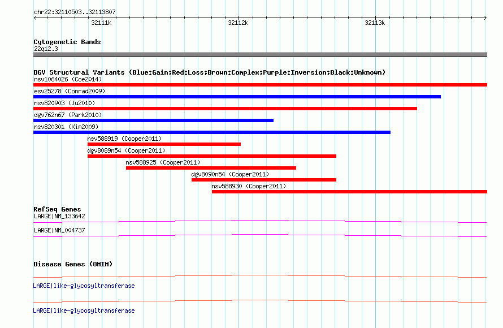Select the magenta line under LARGE|NM_004737
The height and width of the screenshot is (328, 503).
click(x=260, y=235)
